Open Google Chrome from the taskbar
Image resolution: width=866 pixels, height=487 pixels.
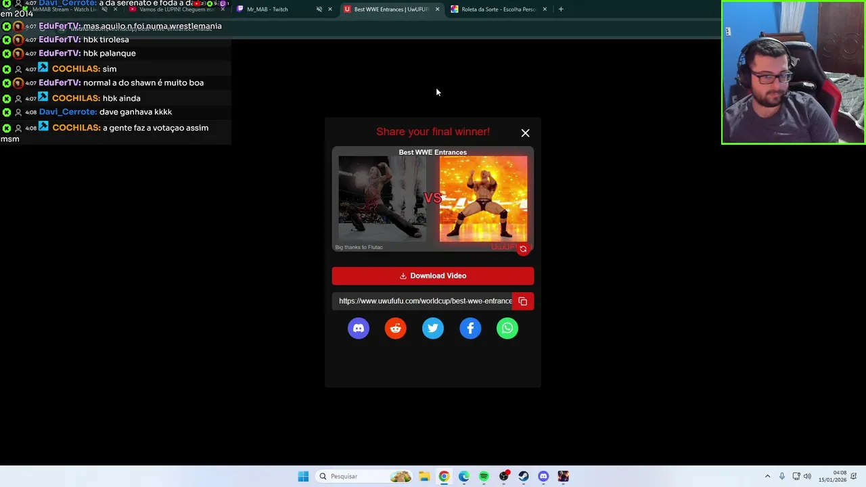(x=444, y=476)
